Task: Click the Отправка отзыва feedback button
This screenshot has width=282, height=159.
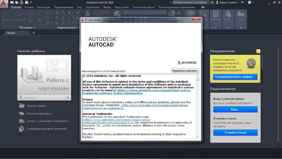Action: coord(235,132)
